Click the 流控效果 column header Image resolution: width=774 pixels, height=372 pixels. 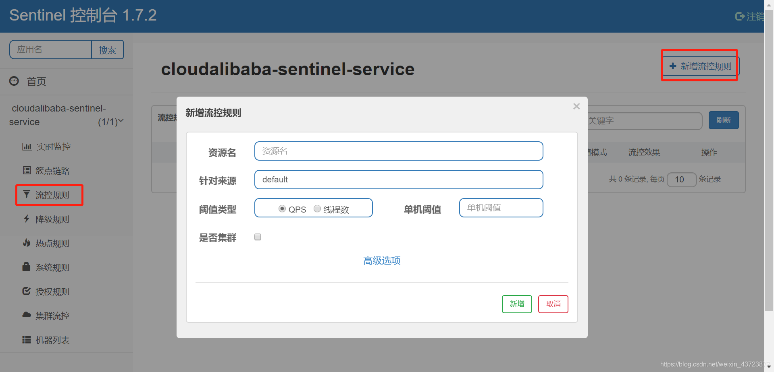point(644,152)
